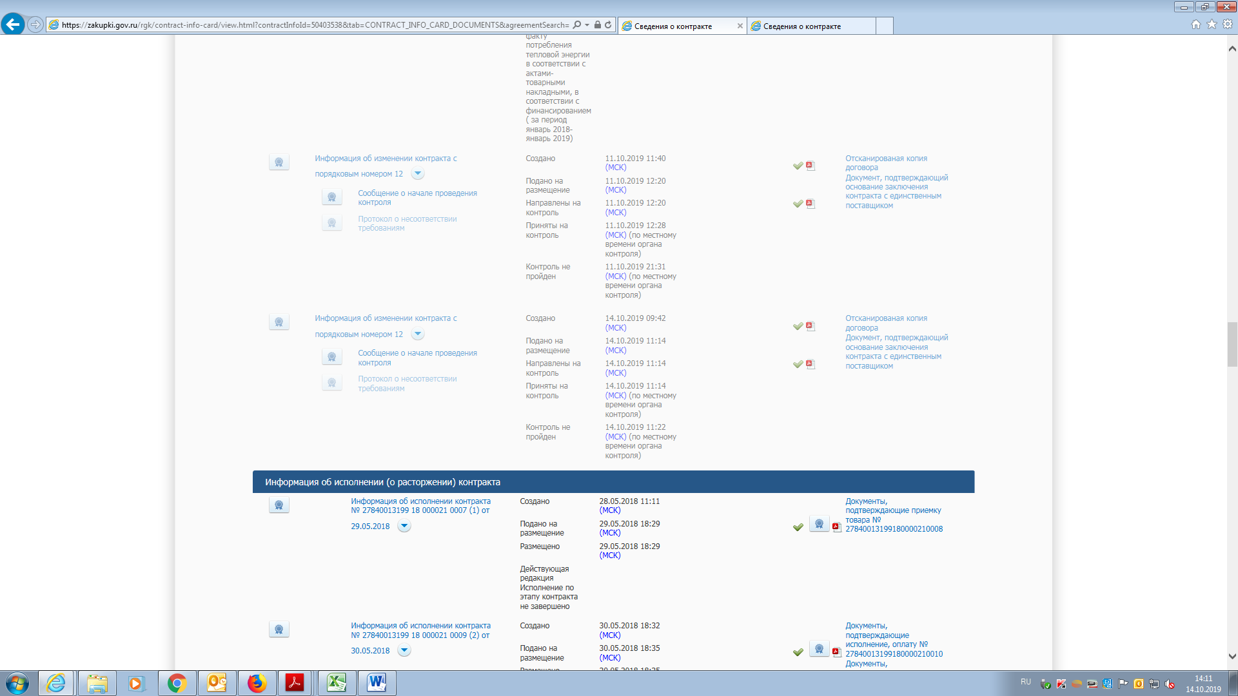Expand the dropdown arrow next to 30.05.2018
This screenshot has height=696, width=1238.
(x=404, y=650)
